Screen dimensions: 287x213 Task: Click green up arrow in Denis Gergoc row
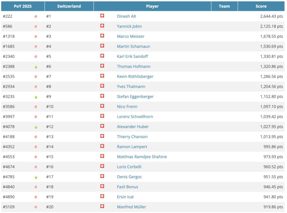[36, 177]
